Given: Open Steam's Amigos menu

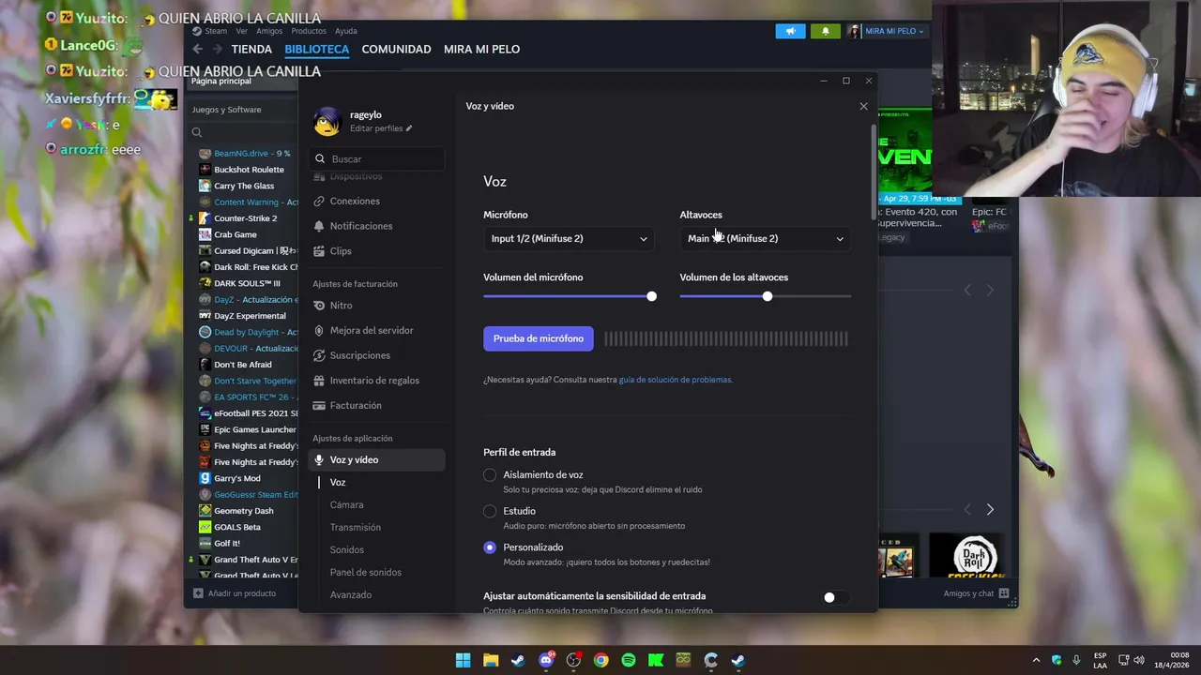Looking at the screenshot, I should pos(269,31).
